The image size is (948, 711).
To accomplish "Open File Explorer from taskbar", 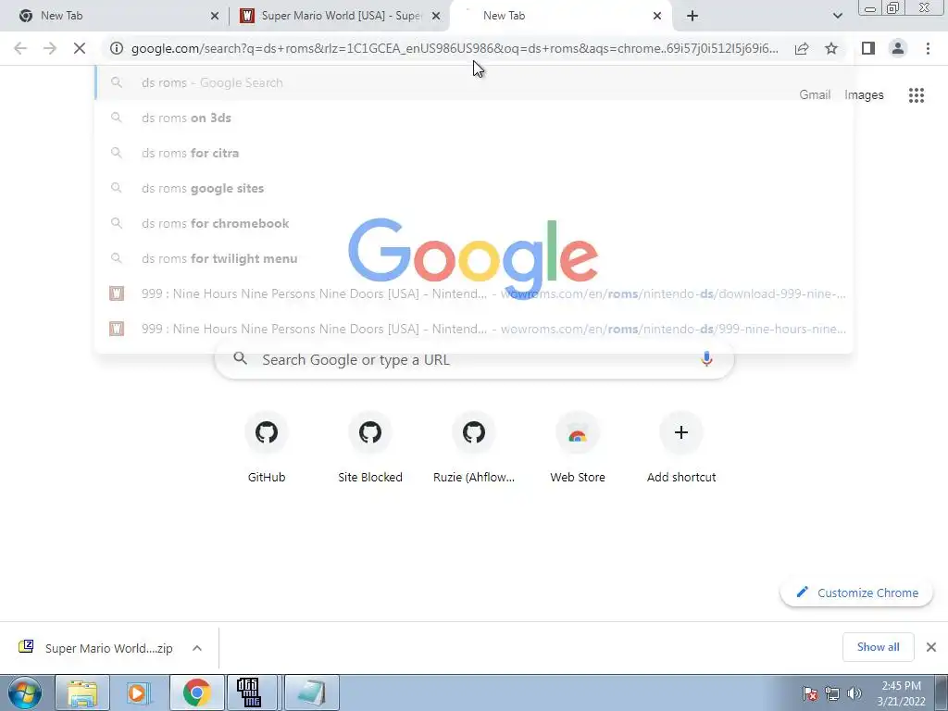I will coord(82,692).
